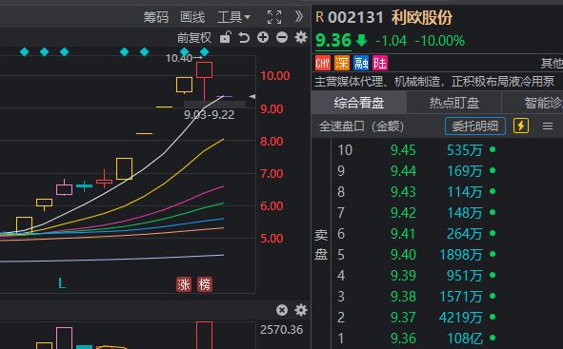Click the first cyan diamond event marker
The width and height of the screenshot is (563, 349).
(25, 52)
